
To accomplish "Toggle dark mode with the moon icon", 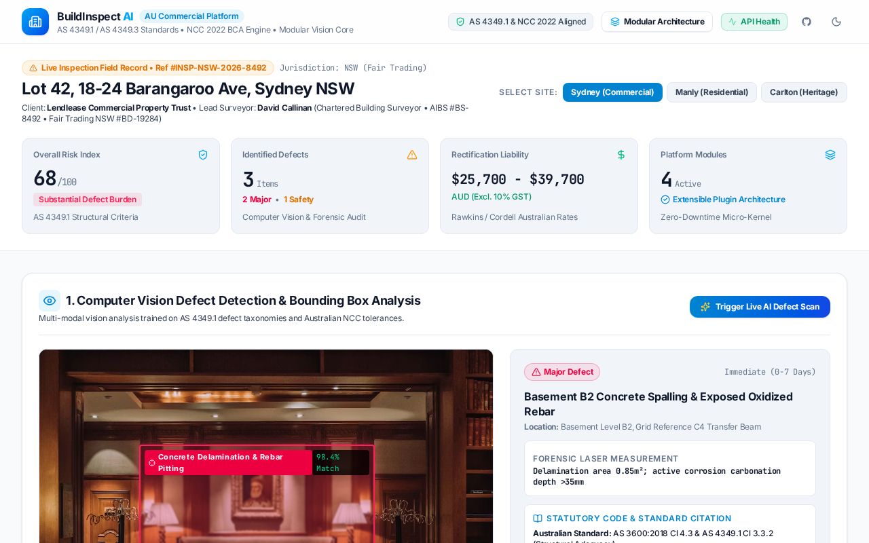I will point(836,22).
